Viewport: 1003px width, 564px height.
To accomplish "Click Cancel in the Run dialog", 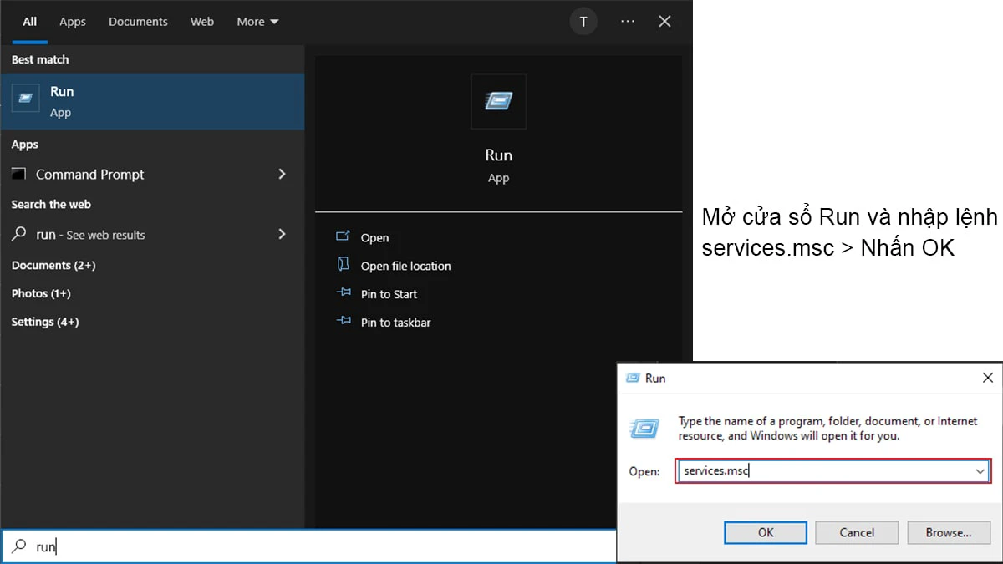I will [857, 532].
